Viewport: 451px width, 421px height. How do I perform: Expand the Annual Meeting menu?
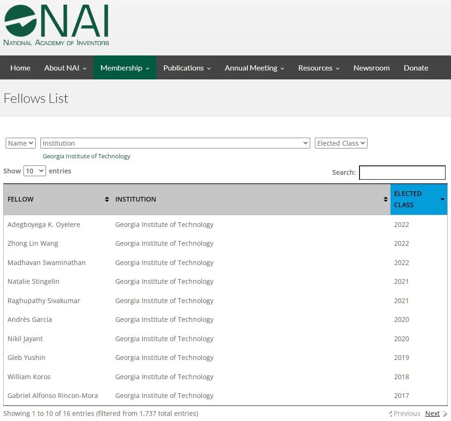[254, 68]
